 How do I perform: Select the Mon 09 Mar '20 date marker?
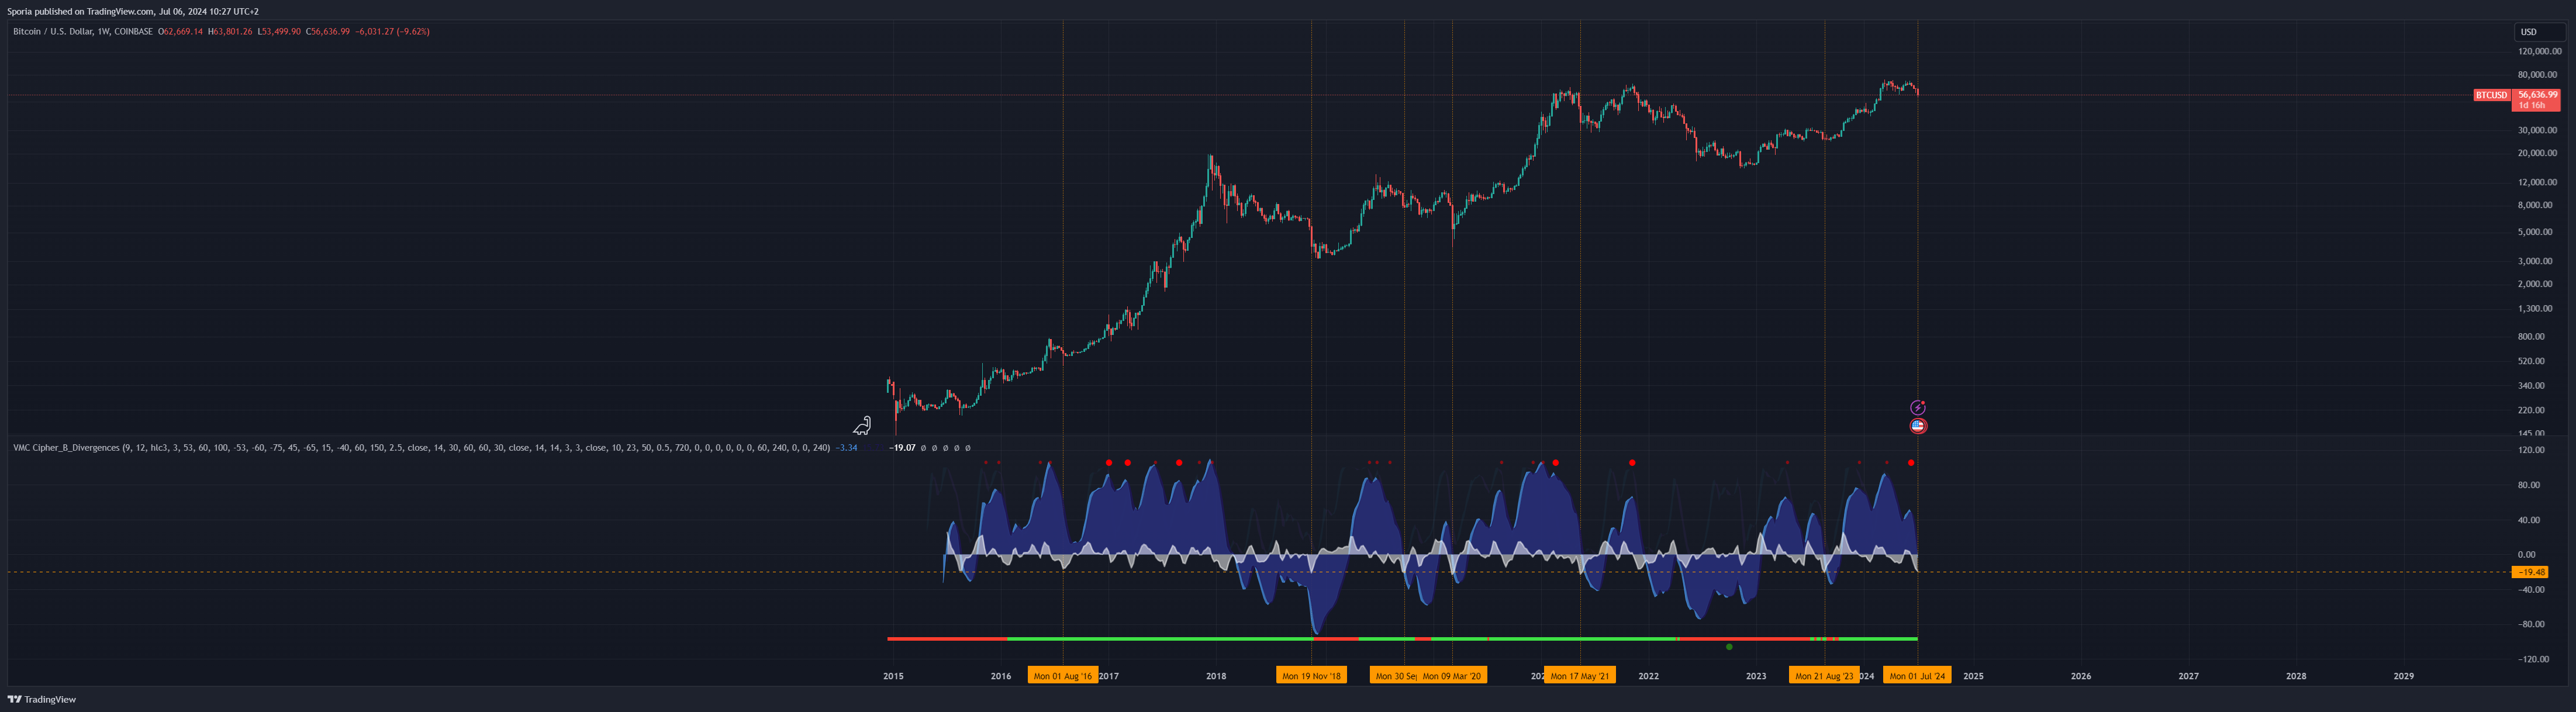pyautogui.click(x=1452, y=676)
